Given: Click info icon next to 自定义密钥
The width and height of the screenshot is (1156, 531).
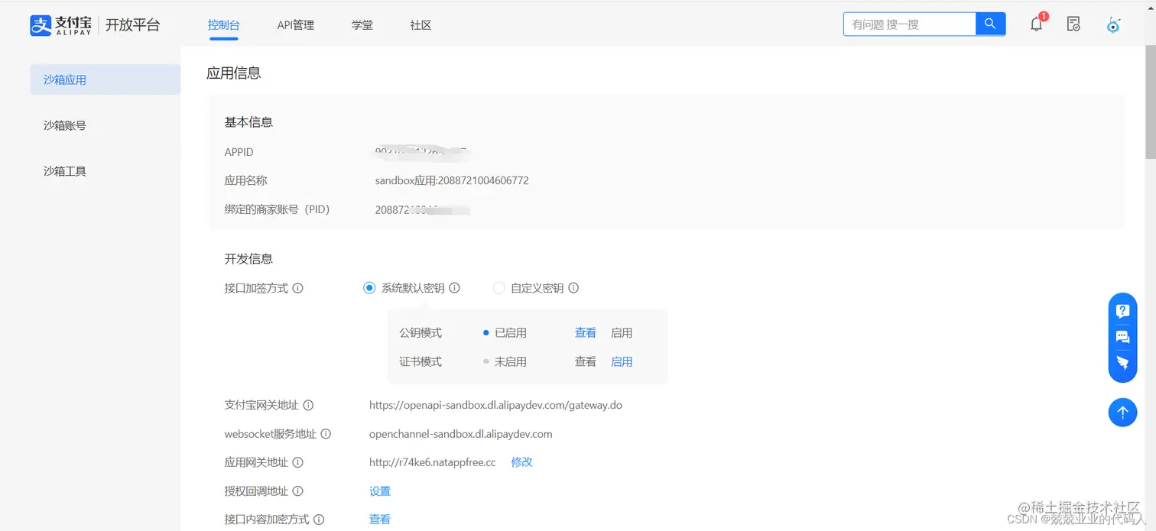Looking at the screenshot, I should point(573,288).
